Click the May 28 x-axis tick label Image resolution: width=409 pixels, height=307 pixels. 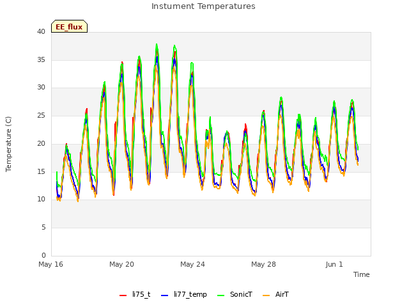[263, 264]
